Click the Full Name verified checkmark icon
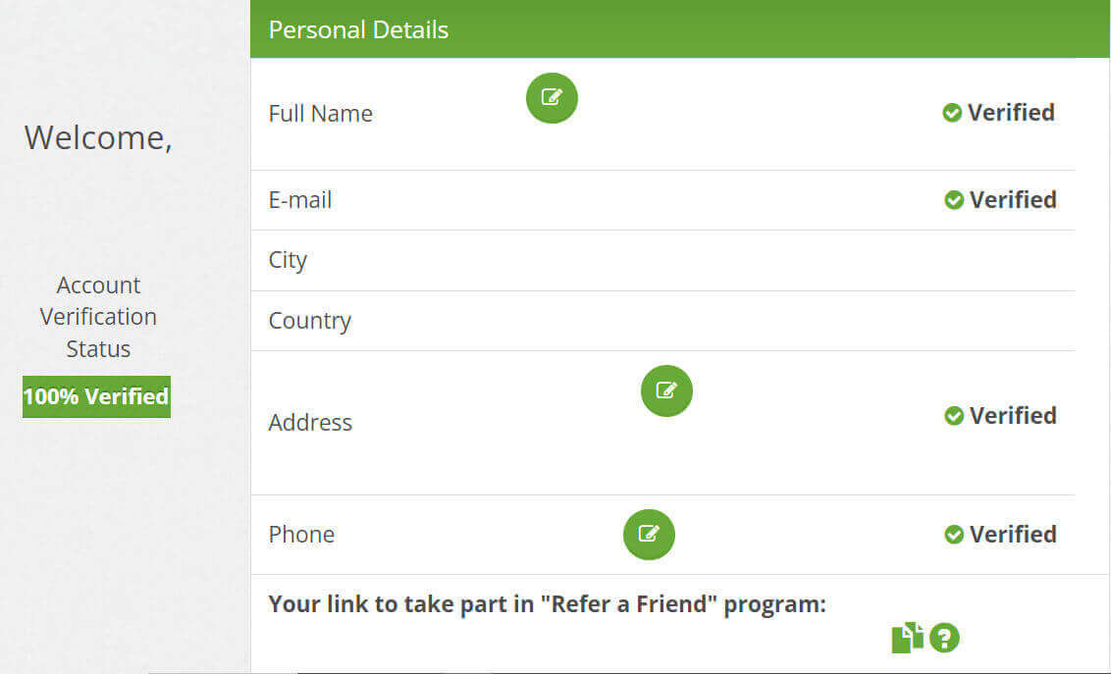This screenshot has width=1111, height=674. 951,113
